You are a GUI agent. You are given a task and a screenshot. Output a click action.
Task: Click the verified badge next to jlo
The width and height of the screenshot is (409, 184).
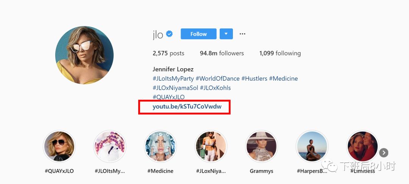[170, 34]
